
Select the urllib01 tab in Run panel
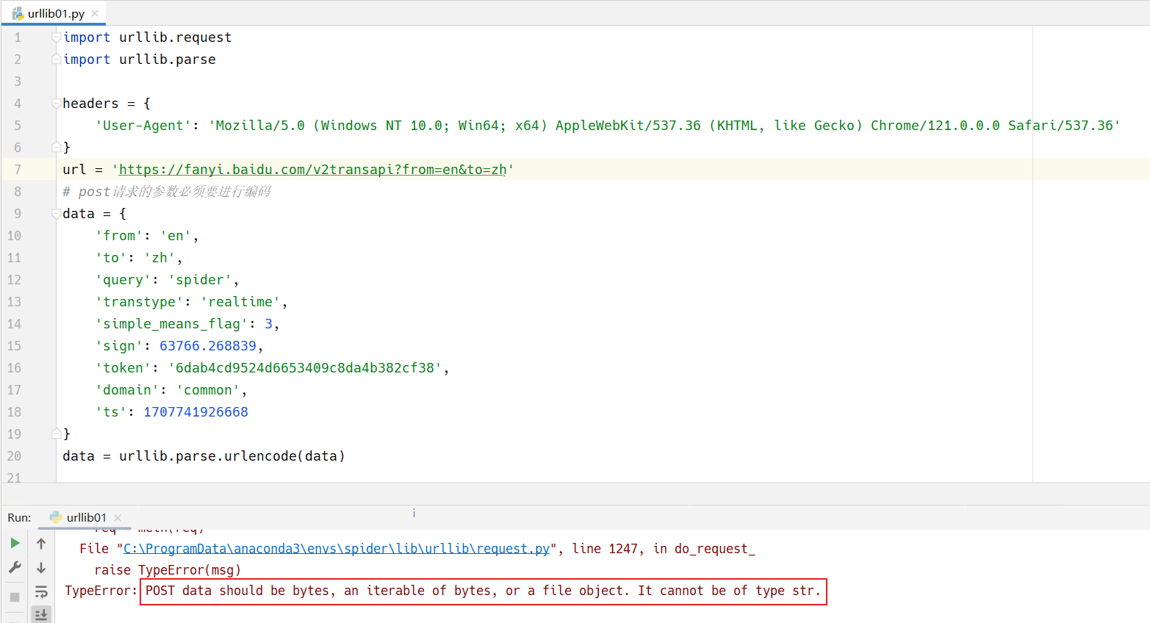86,518
